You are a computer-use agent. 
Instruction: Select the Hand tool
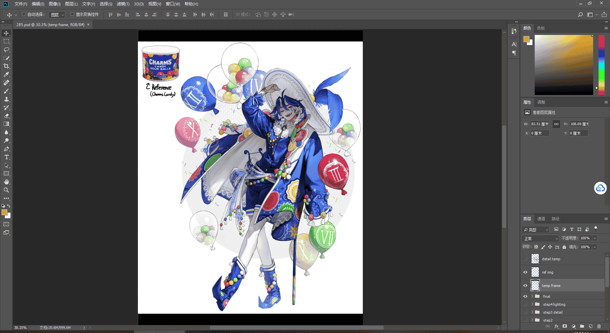click(6, 182)
